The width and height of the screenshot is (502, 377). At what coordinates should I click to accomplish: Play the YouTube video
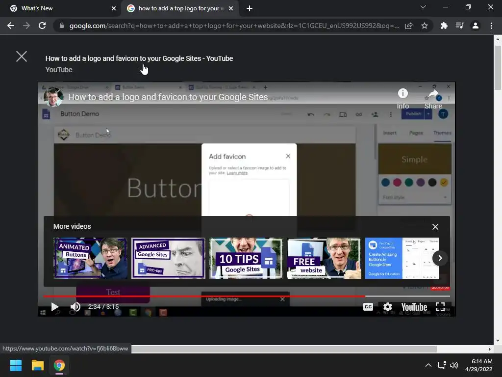pos(55,307)
